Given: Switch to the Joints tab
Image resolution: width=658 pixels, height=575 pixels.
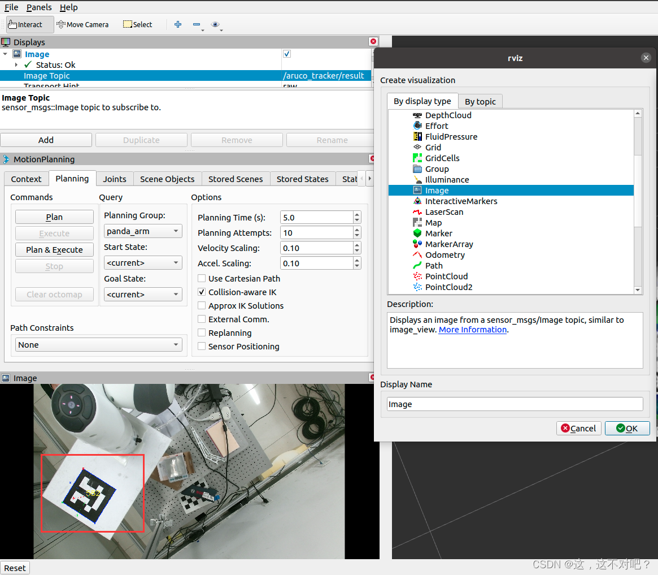Looking at the screenshot, I should 115,179.
